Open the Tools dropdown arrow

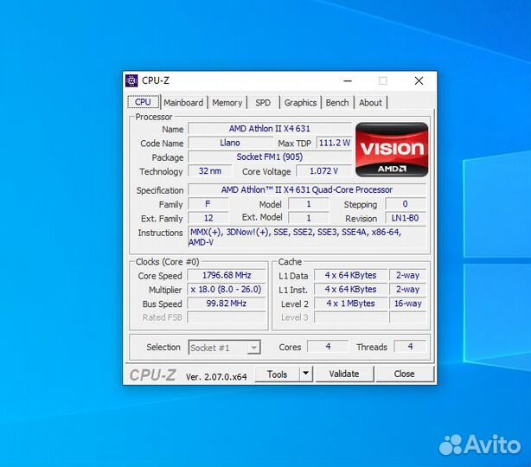[x=306, y=374]
